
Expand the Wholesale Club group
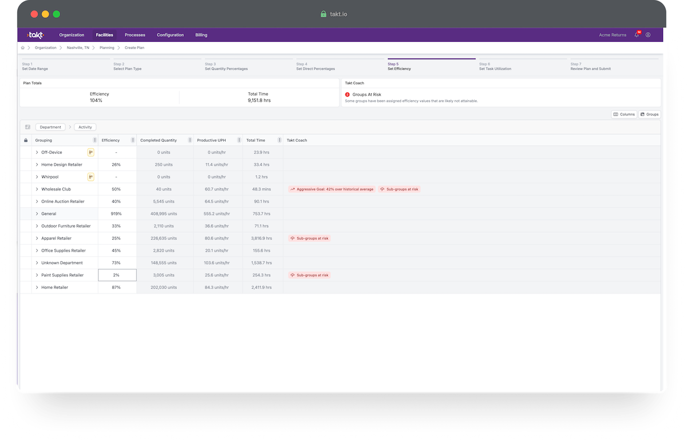pos(37,189)
